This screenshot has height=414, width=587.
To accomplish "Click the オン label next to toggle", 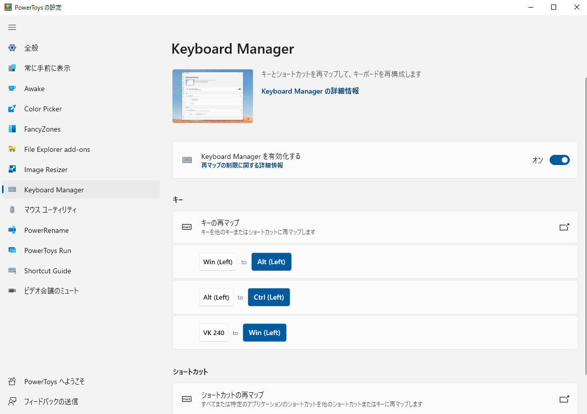I will (537, 160).
